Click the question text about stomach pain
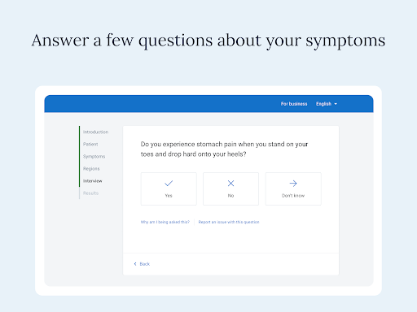 [x=224, y=149]
